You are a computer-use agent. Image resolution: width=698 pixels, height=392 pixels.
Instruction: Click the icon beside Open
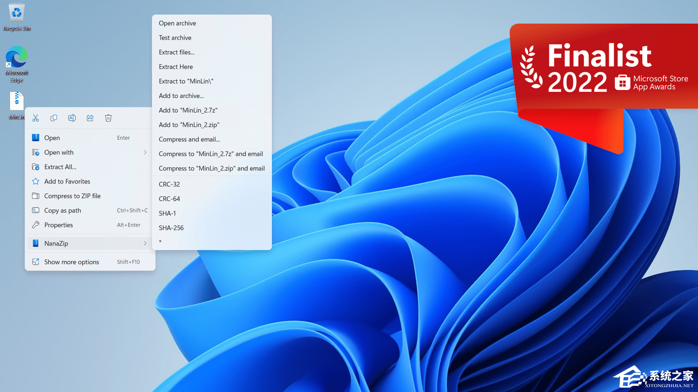35,138
